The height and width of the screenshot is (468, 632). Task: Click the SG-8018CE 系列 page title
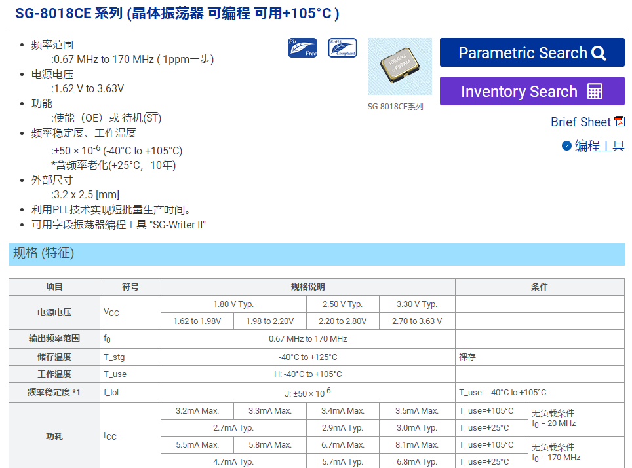pyautogui.click(x=177, y=14)
